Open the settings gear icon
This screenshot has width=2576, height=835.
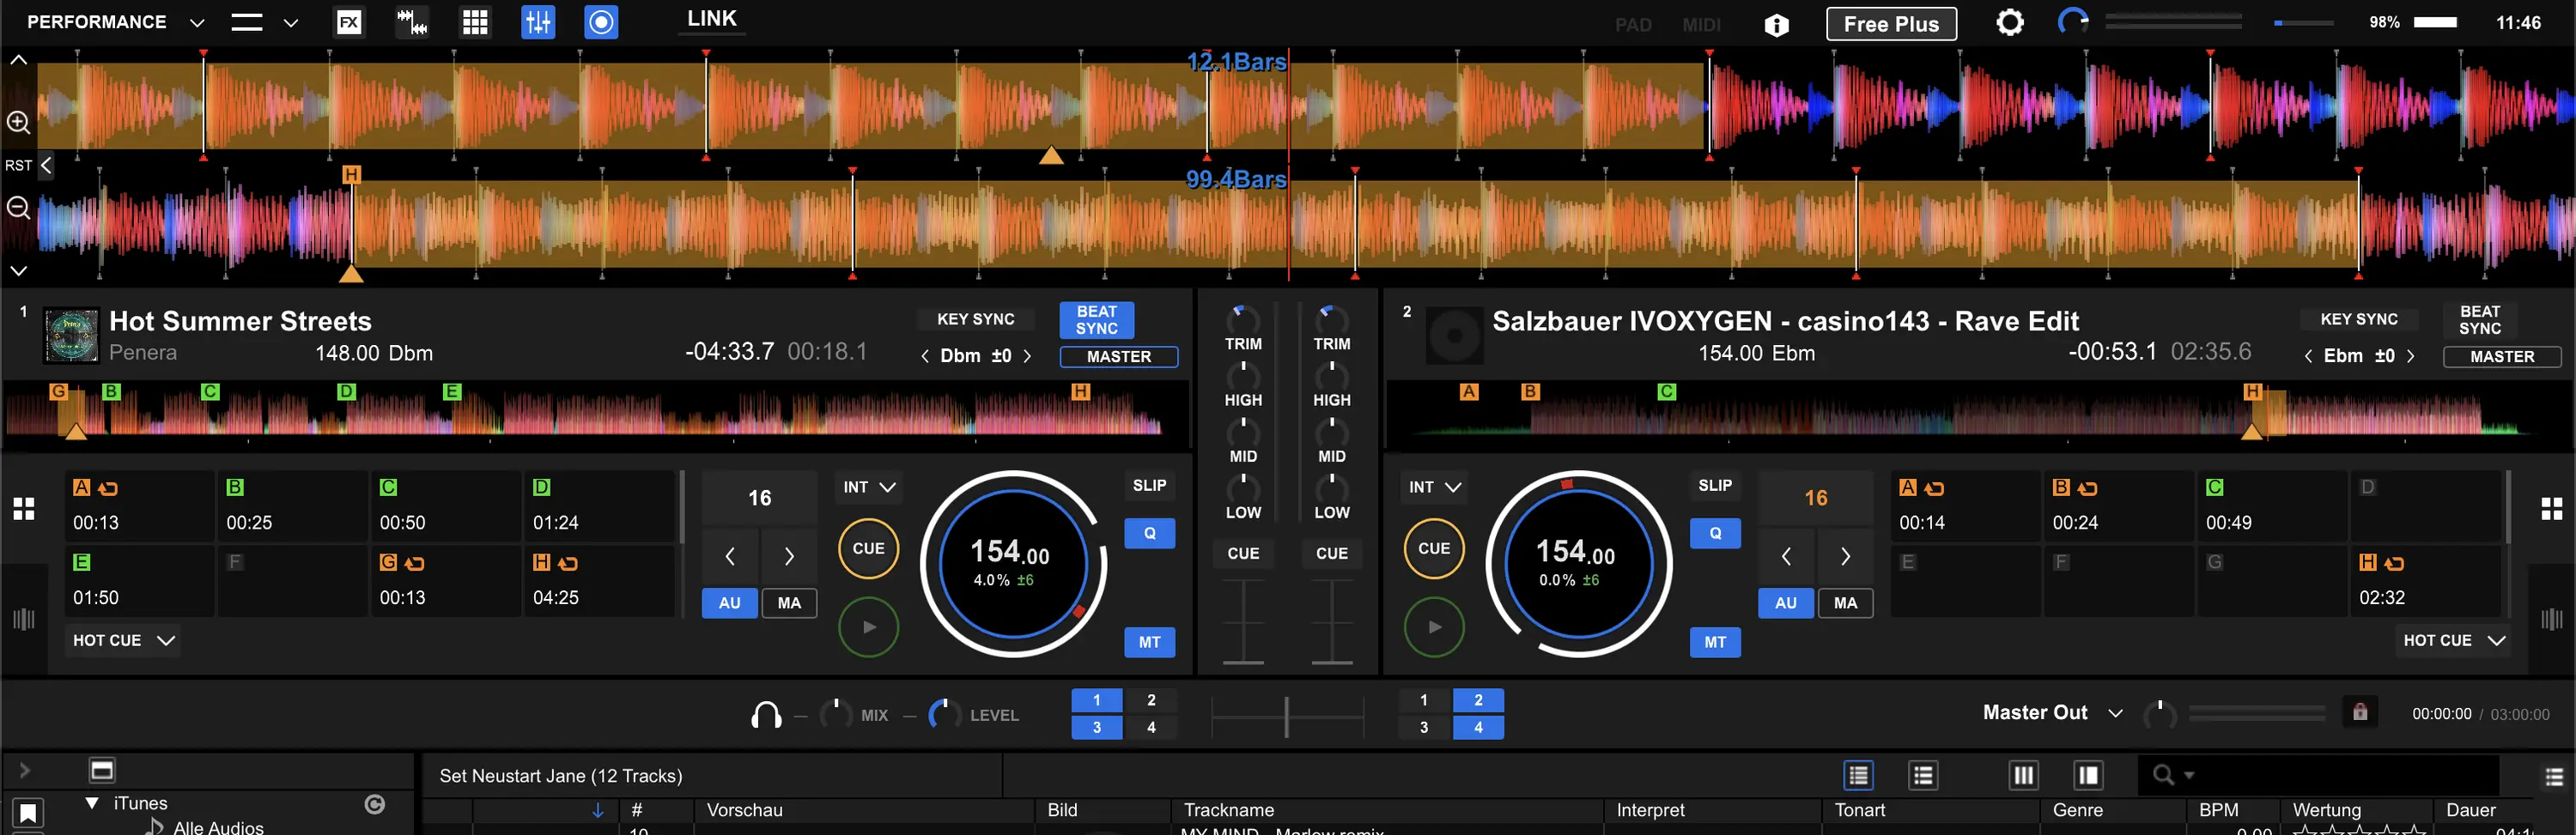click(2010, 22)
